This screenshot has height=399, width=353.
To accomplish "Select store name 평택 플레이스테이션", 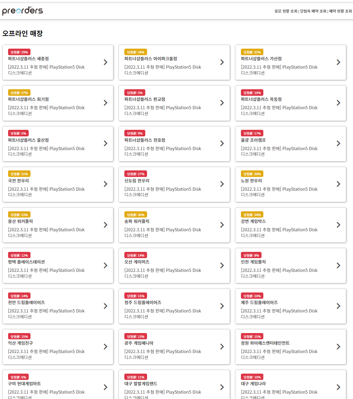I will 26,262.
